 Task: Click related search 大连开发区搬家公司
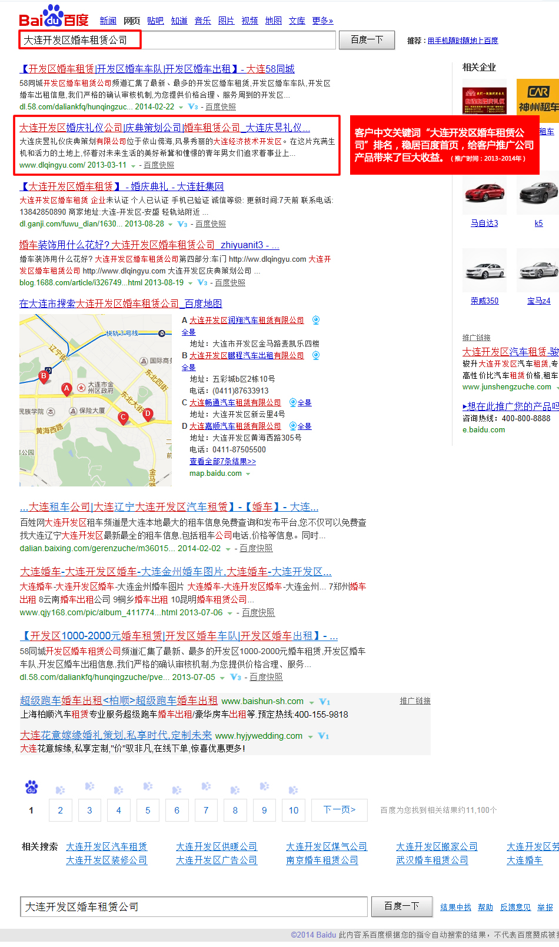(x=437, y=846)
